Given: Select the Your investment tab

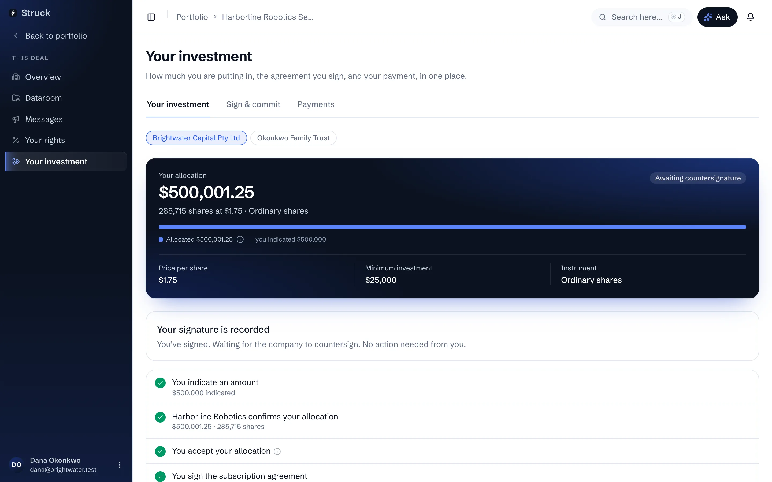Looking at the screenshot, I should (178, 104).
